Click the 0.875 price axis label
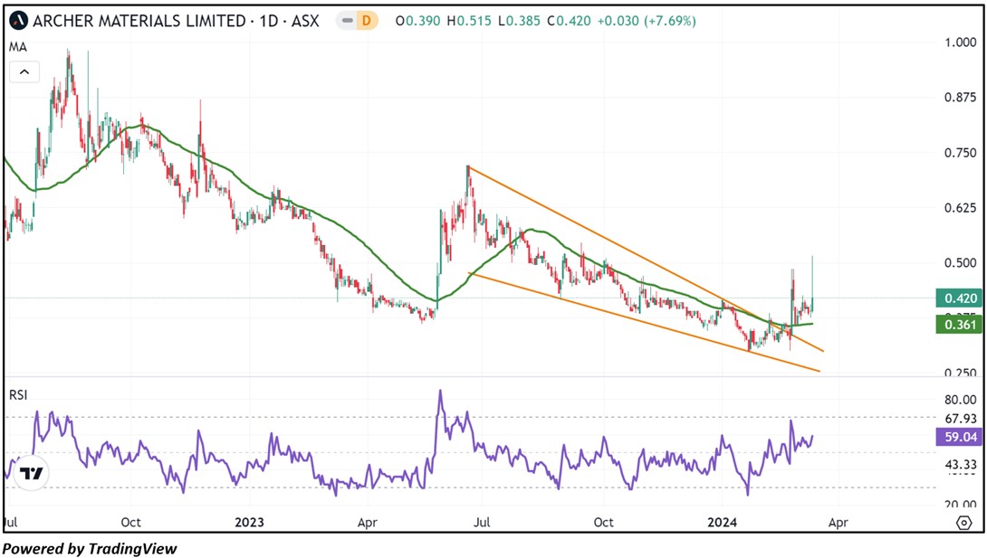987x558 pixels. 961,98
